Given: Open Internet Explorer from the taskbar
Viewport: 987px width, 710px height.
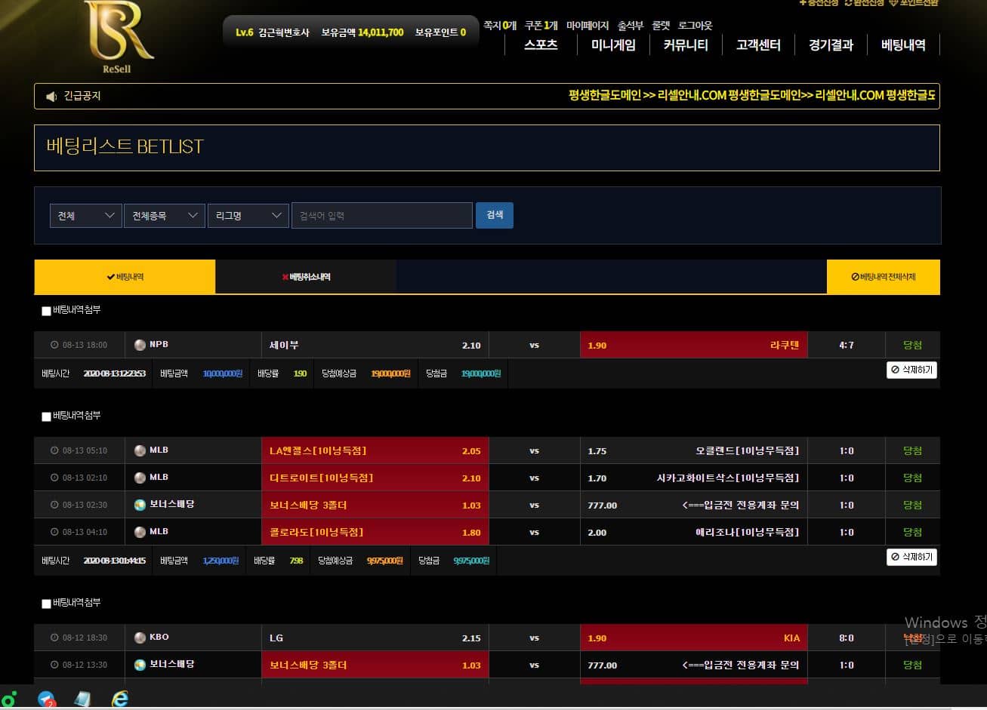Looking at the screenshot, I should [x=119, y=699].
